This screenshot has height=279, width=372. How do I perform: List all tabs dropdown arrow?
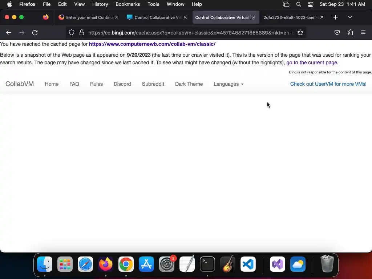350,17
